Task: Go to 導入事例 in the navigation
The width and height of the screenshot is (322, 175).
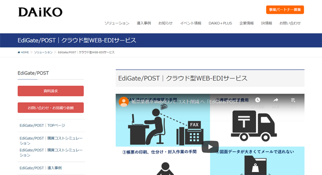Action: click(x=144, y=23)
